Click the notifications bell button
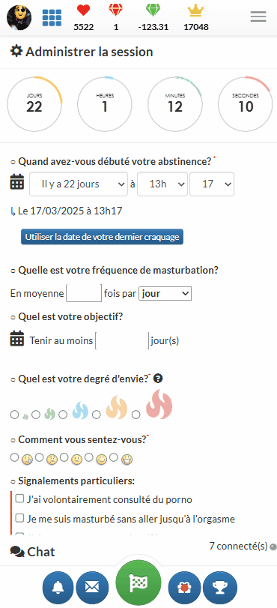Screen dimensions: 277x608 pyautogui.click(x=58, y=589)
